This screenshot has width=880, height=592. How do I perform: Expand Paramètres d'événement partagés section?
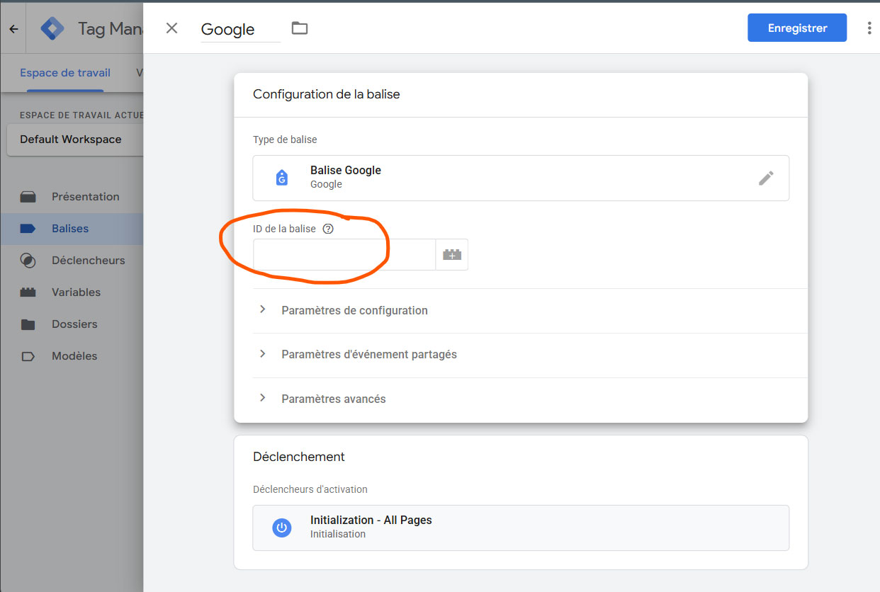368,354
